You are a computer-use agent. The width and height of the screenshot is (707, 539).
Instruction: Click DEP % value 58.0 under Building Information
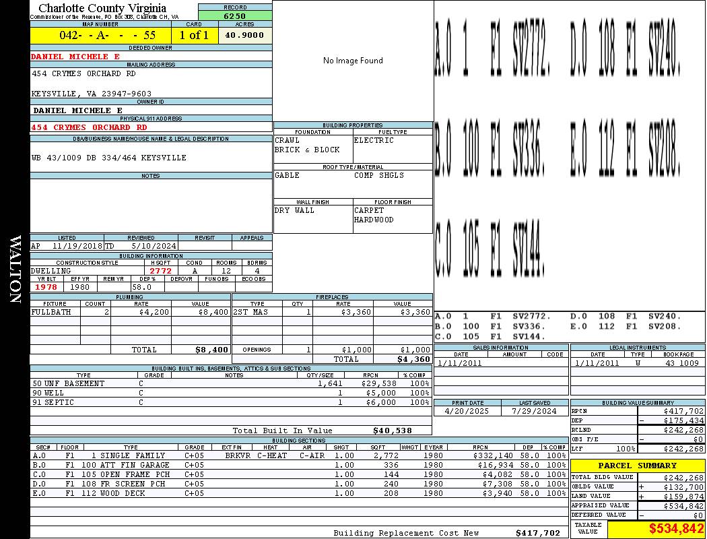click(142, 287)
